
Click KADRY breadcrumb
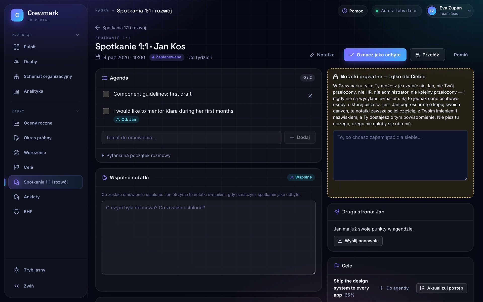[102, 11]
